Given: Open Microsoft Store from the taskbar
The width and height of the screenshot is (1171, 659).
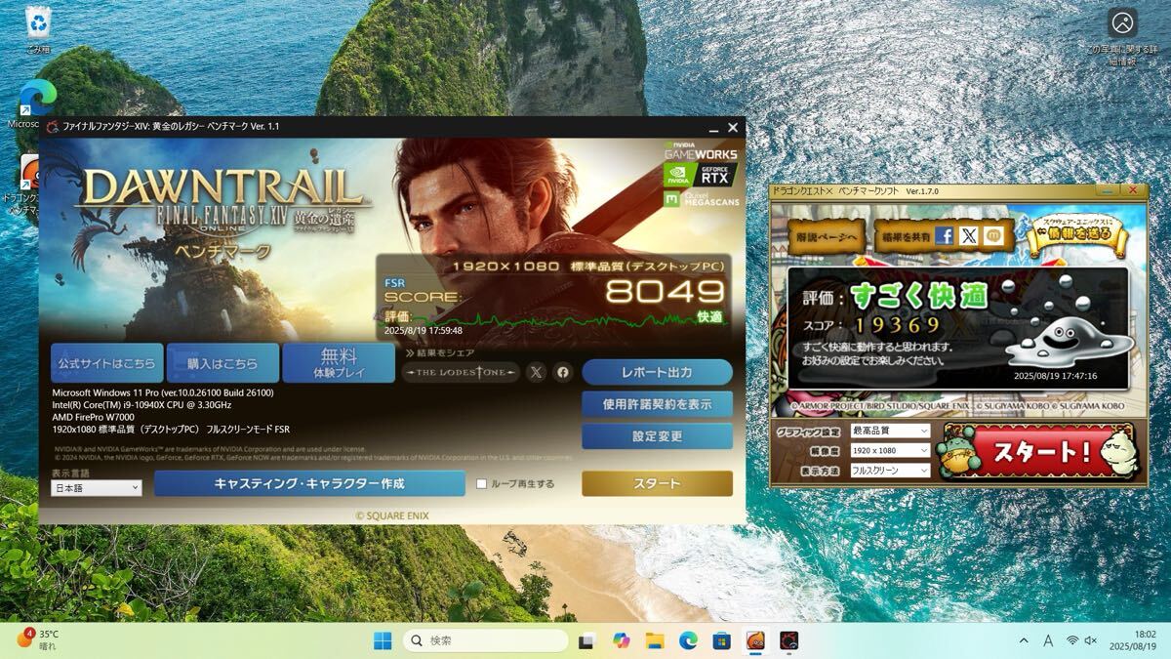Looking at the screenshot, I should click(721, 640).
